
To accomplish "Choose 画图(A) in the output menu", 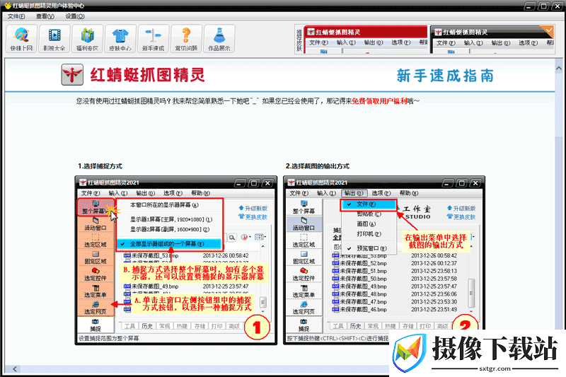I will point(369,224).
